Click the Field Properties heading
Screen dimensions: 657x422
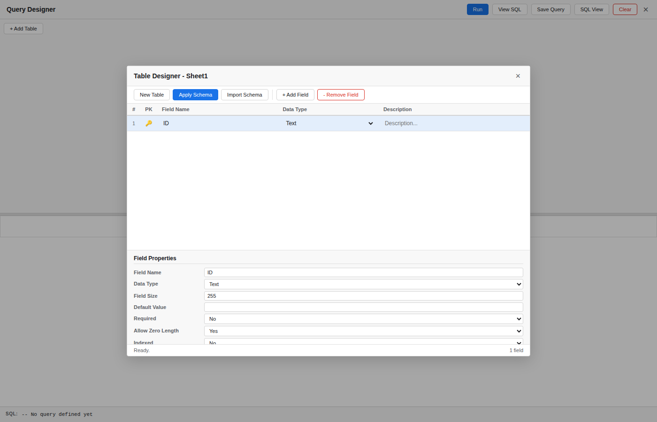[x=155, y=258]
